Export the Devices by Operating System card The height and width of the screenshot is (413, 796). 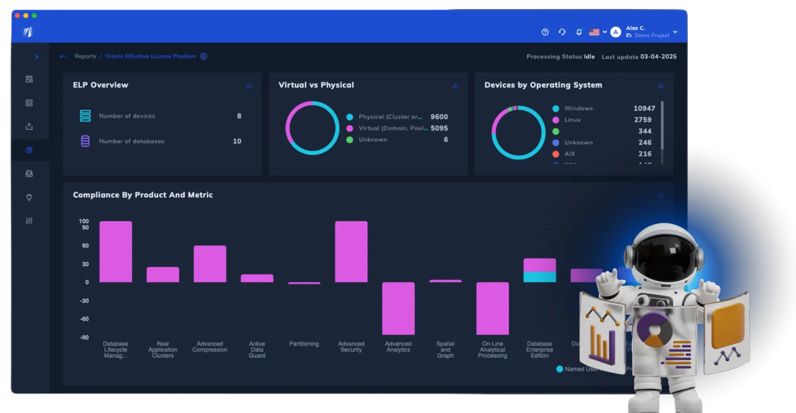pyautogui.click(x=661, y=85)
